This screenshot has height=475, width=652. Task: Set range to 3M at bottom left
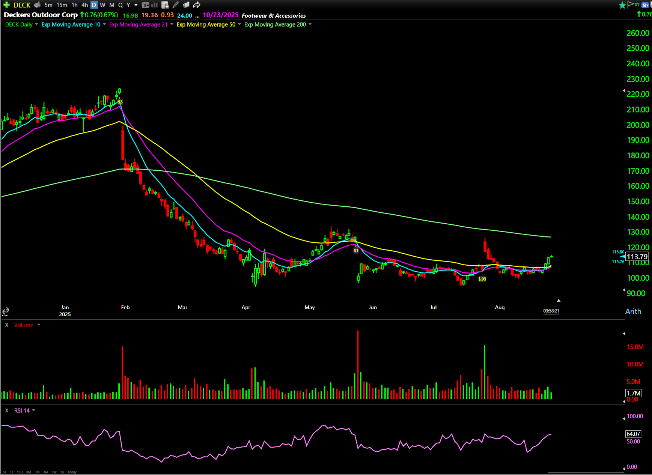(x=37, y=472)
